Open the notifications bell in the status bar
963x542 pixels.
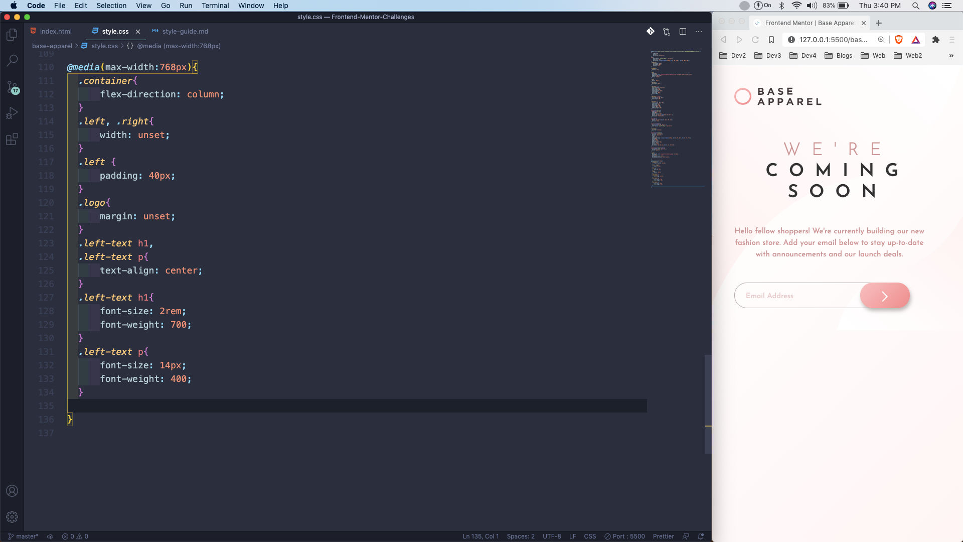[701, 536]
